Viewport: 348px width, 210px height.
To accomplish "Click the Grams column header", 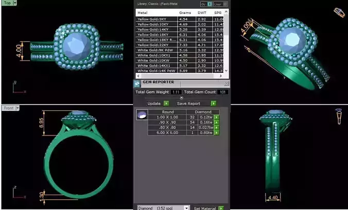I will [186, 13].
